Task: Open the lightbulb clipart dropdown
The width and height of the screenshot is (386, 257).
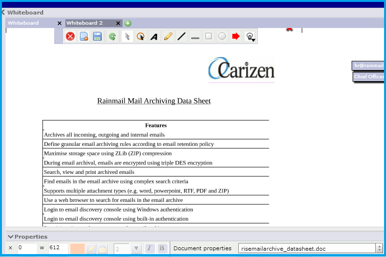Action: pos(250,36)
